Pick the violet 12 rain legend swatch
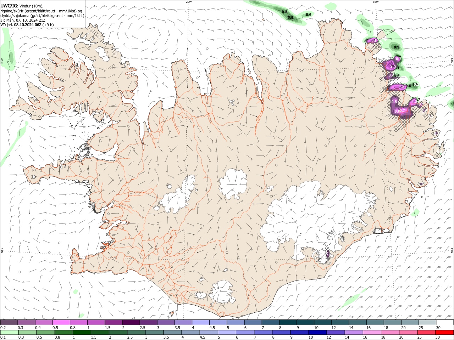Viewport: 454px width, 340px height. point(336,333)
